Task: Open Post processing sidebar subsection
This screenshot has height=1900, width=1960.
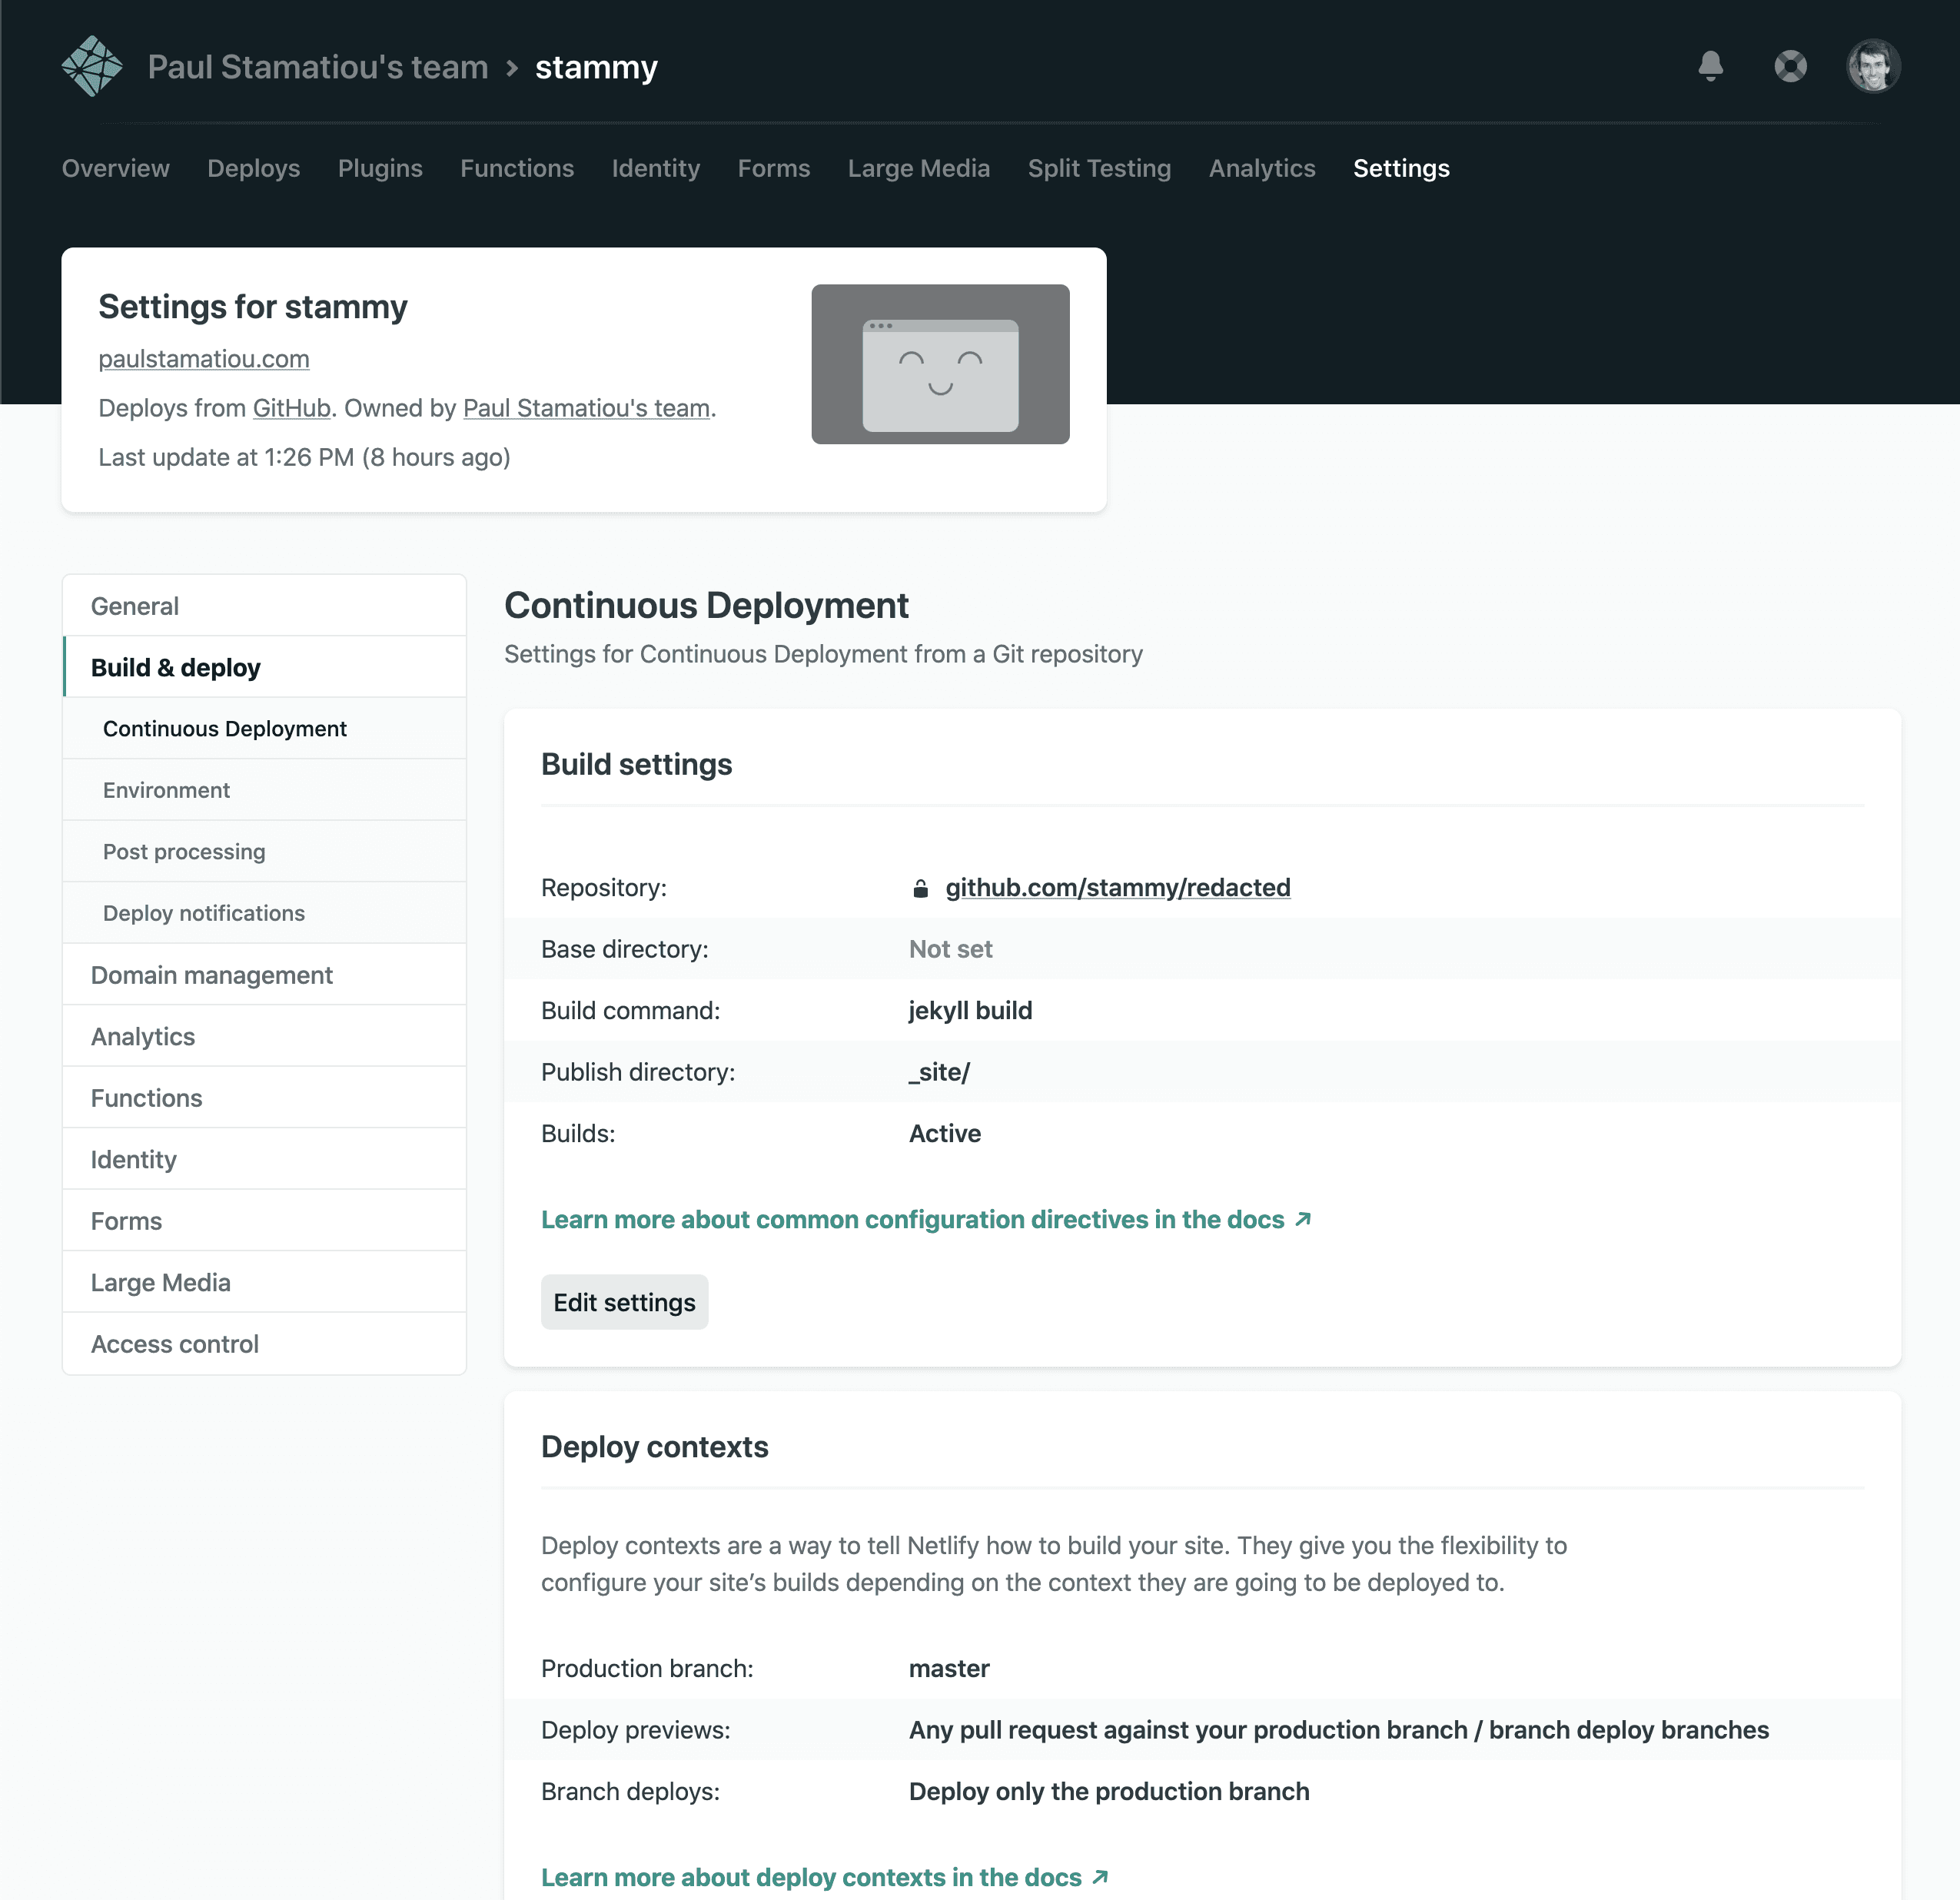Action: (264, 851)
